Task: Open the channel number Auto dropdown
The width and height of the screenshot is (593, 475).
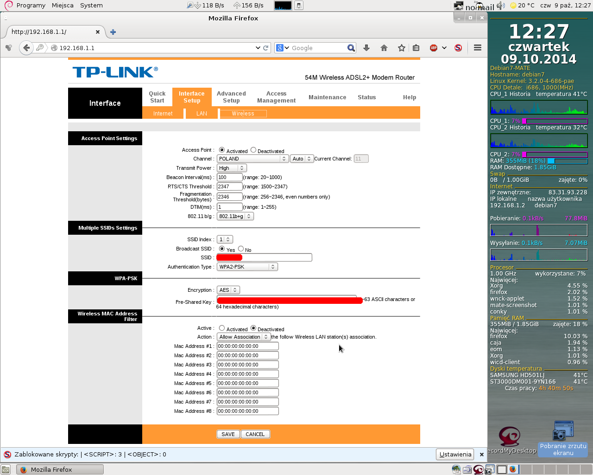Action: point(302,159)
